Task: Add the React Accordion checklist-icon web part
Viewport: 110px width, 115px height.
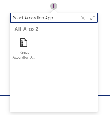Action: (x=24, y=49)
